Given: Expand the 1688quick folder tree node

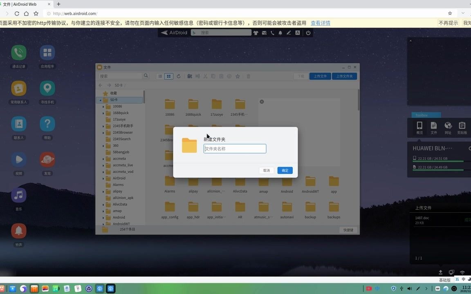Looking at the screenshot, I should 103,113.
